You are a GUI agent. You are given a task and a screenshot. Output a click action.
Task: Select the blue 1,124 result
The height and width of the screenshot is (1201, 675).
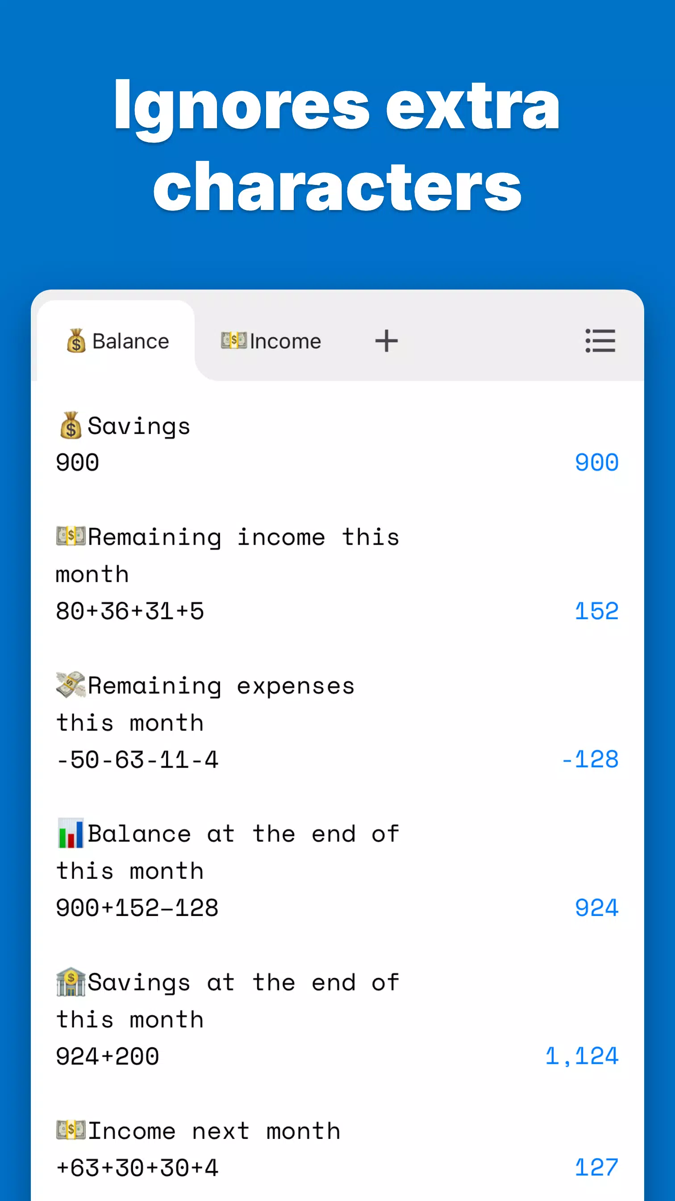point(582,1056)
